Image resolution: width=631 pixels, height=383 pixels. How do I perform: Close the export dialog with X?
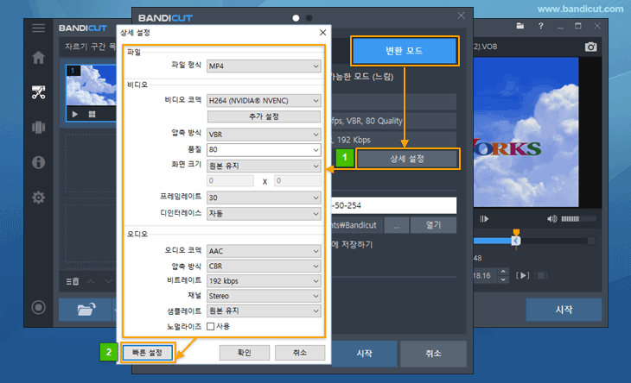pyautogui.click(x=462, y=16)
